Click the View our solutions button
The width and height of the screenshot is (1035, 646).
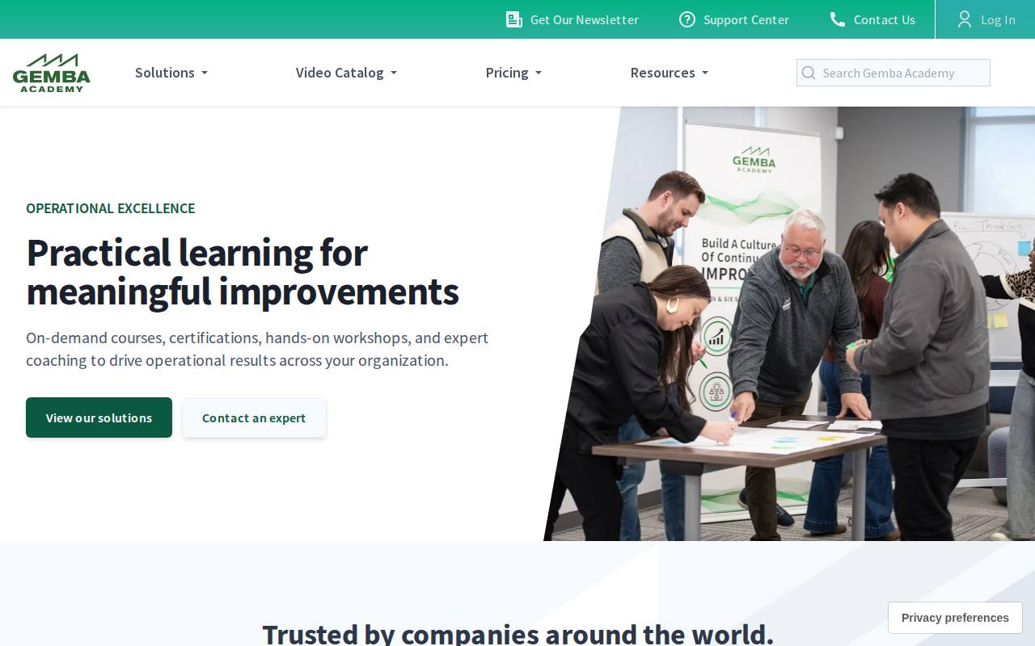(x=99, y=417)
